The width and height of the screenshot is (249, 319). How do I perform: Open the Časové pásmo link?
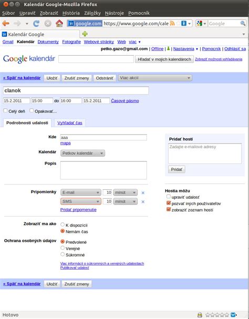(x=125, y=101)
